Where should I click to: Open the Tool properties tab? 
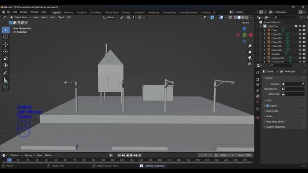pos(258,73)
